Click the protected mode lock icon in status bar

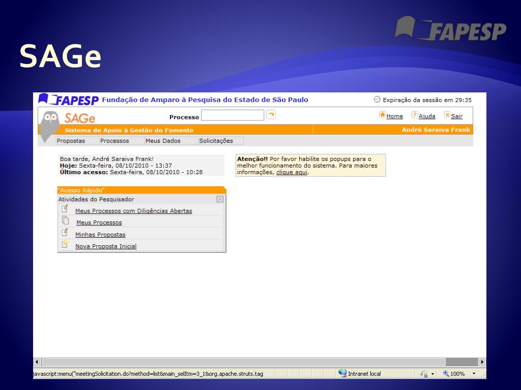click(x=424, y=374)
